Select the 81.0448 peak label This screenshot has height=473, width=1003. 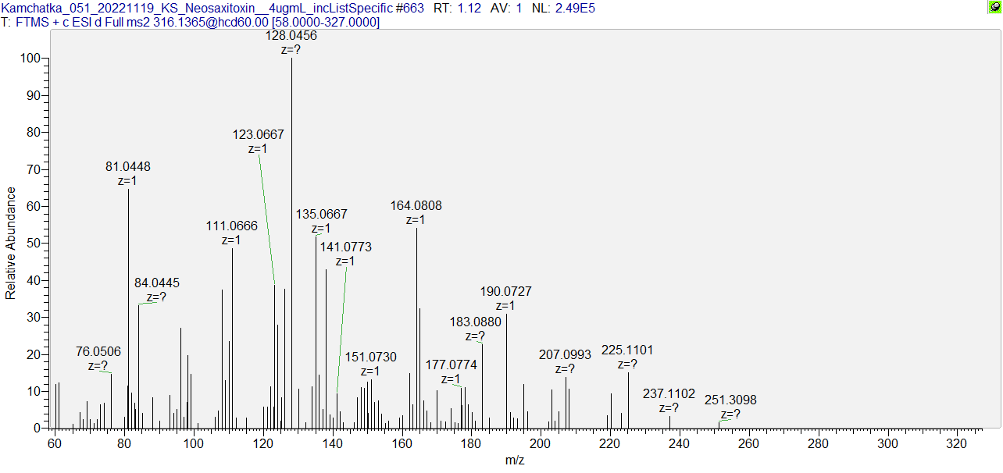128,166
